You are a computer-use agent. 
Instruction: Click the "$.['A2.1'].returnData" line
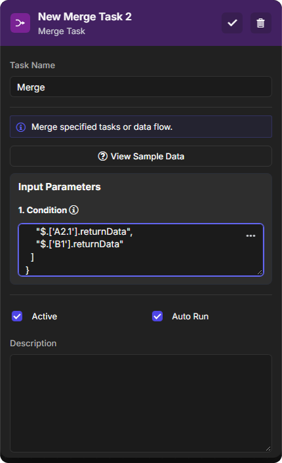(x=85, y=231)
